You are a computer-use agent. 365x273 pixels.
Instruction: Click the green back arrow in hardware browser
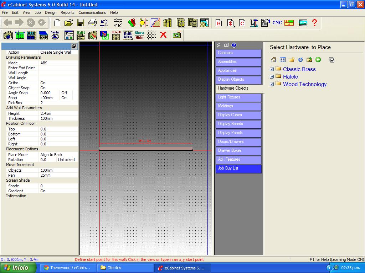click(x=318, y=60)
